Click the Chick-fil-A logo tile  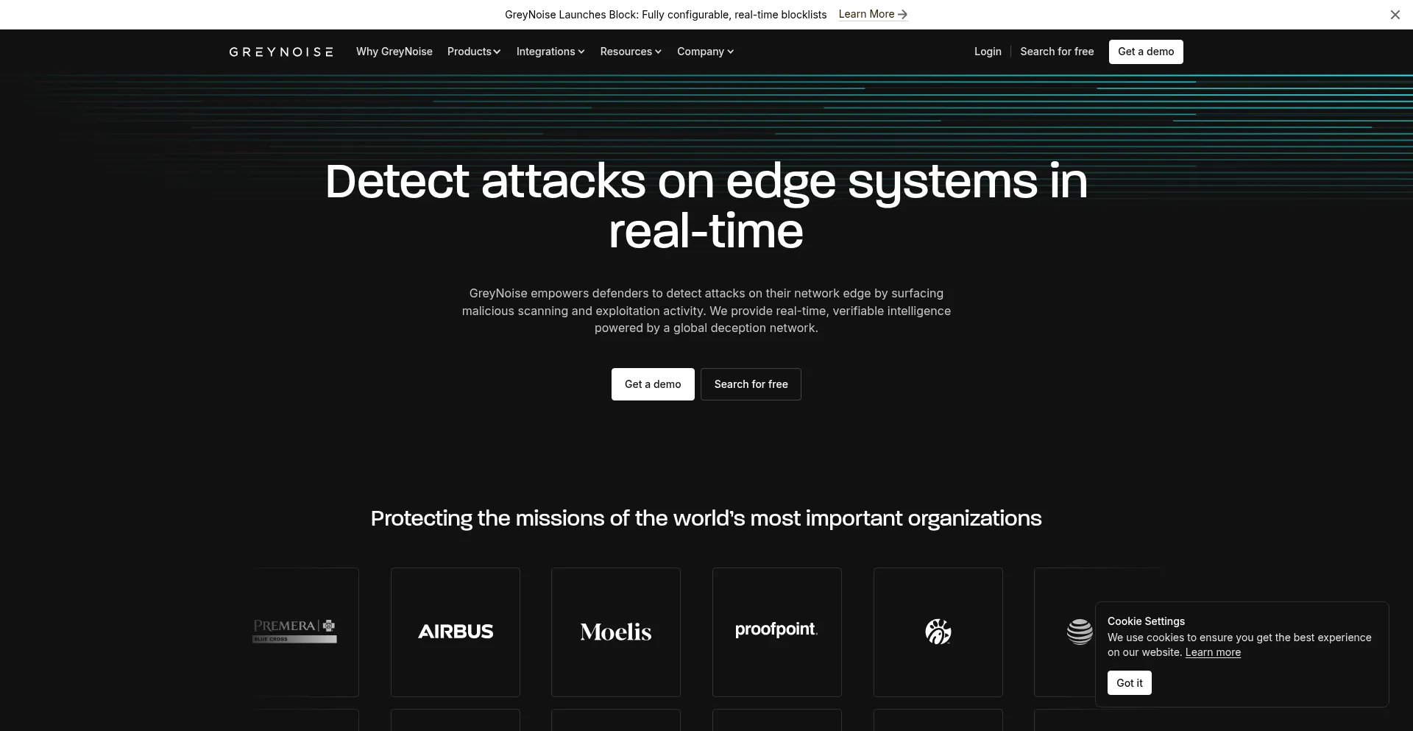coord(938,632)
